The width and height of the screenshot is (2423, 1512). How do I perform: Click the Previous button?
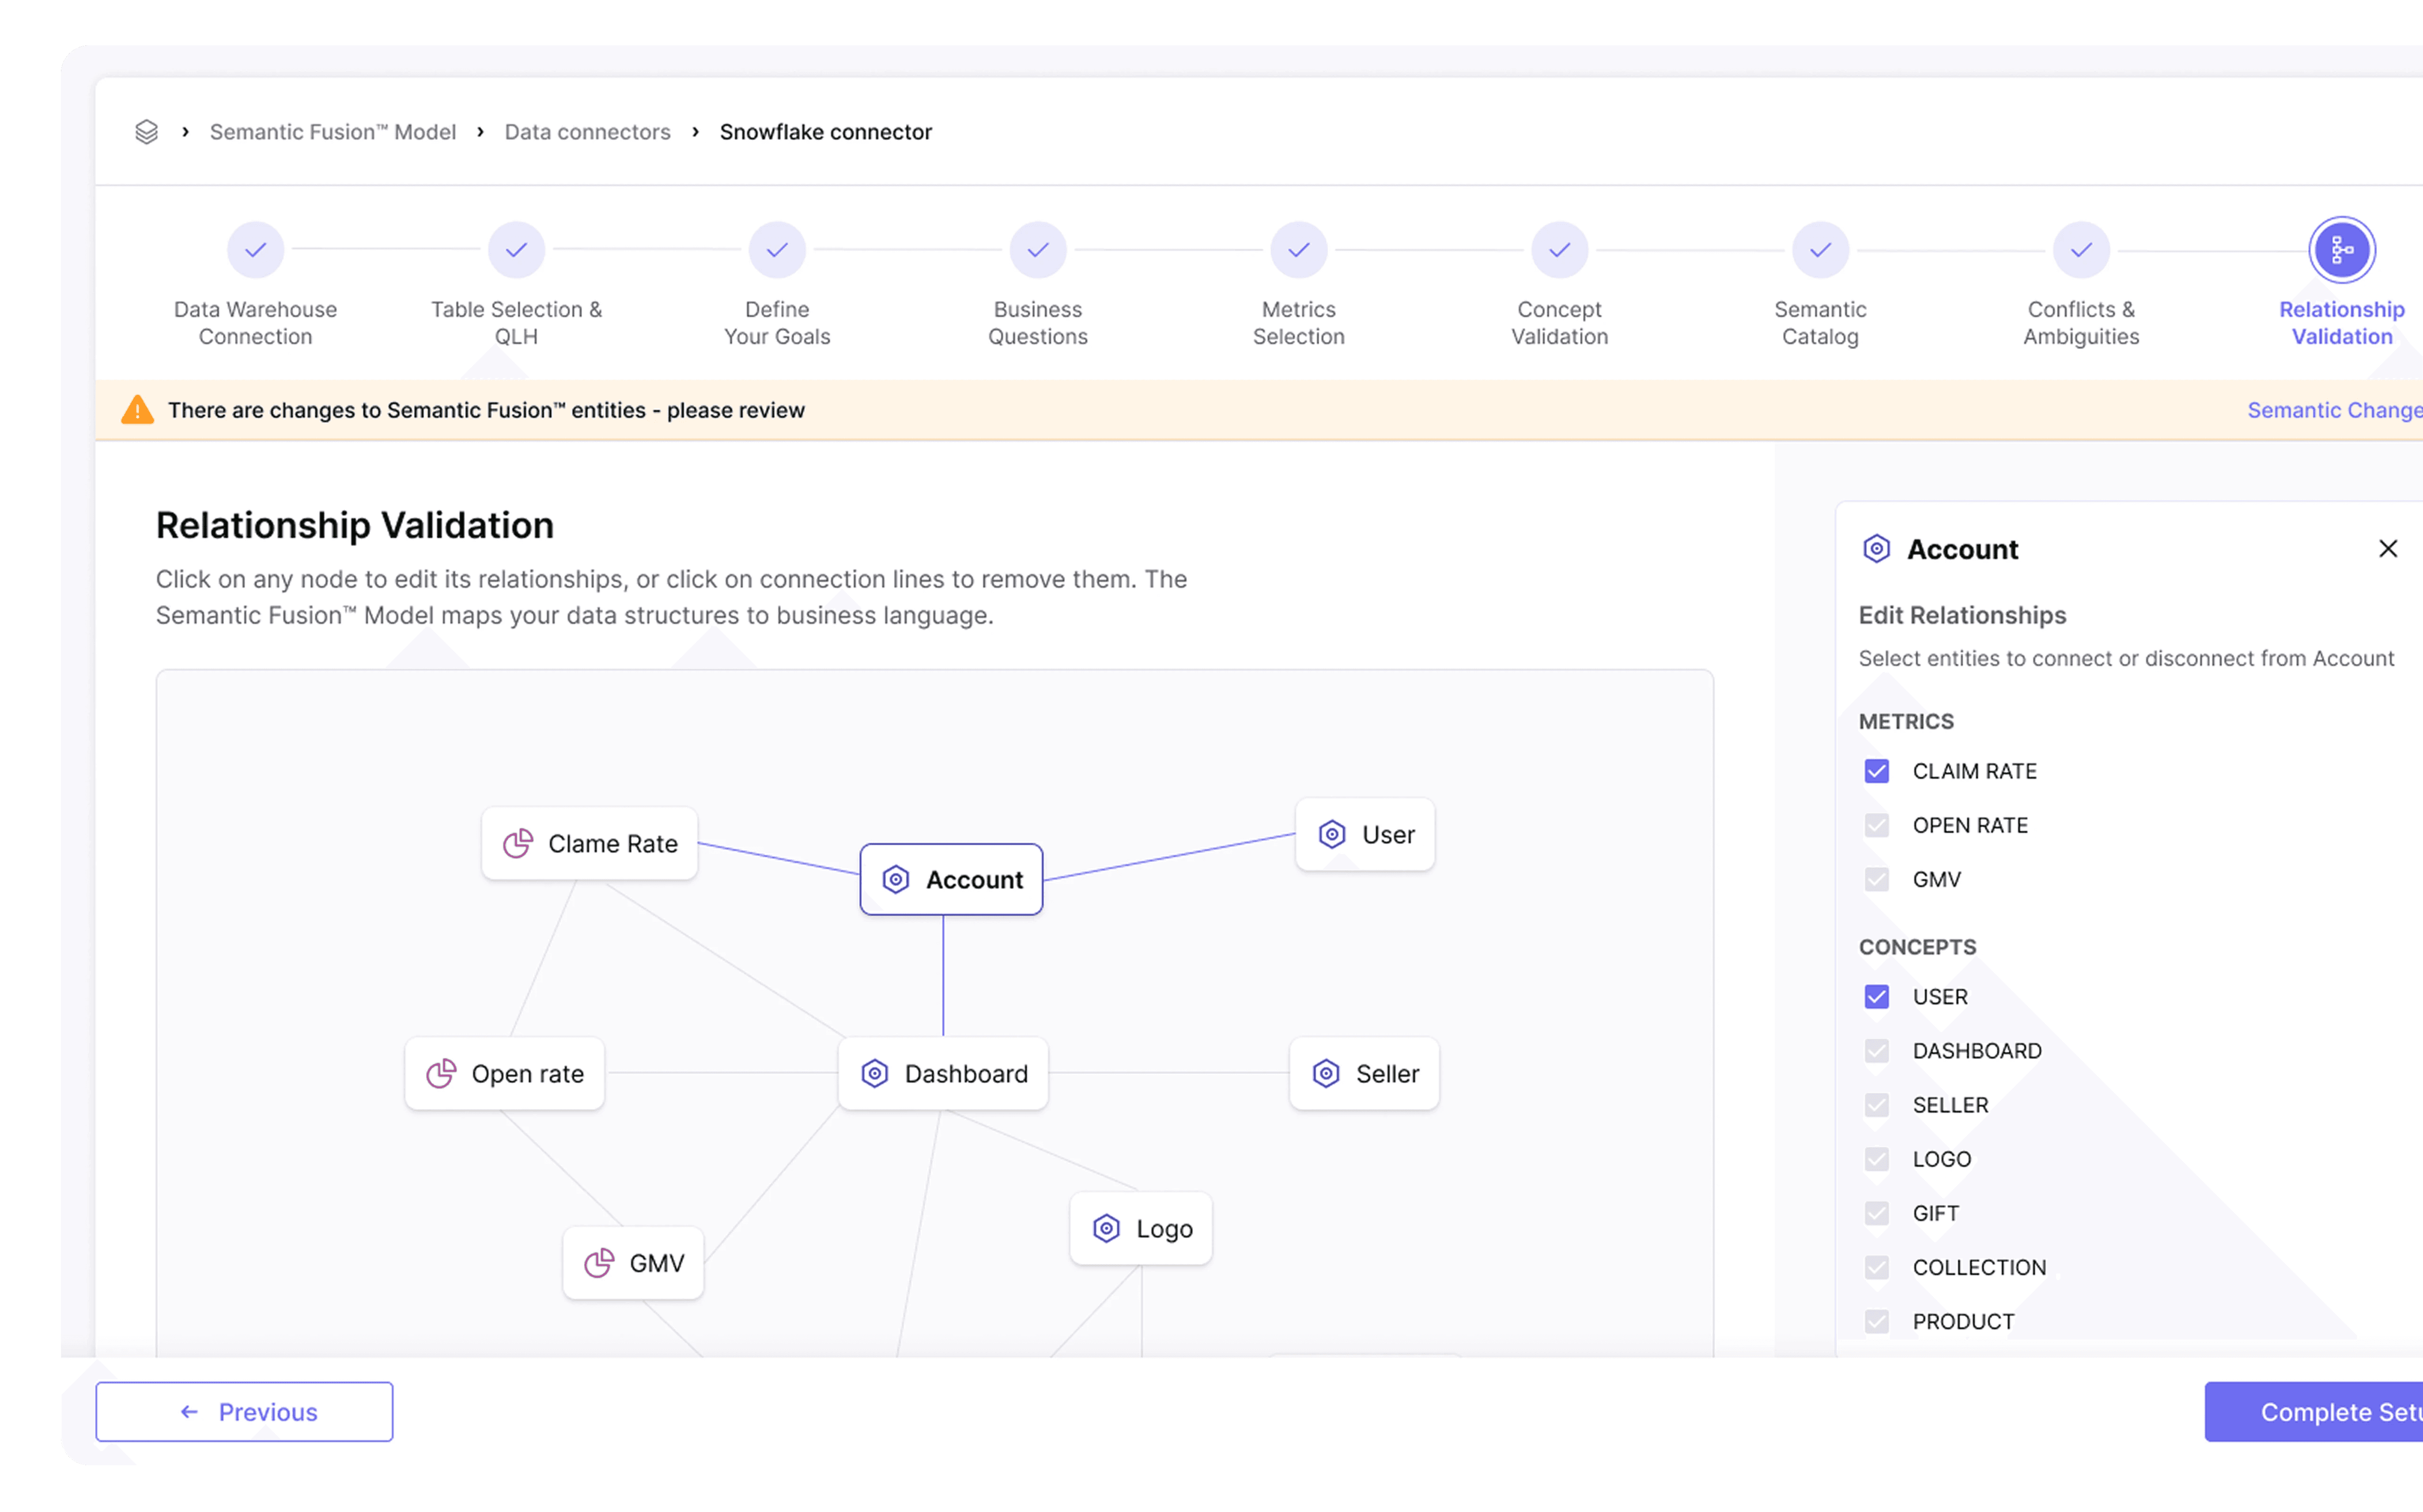tap(244, 1412)
